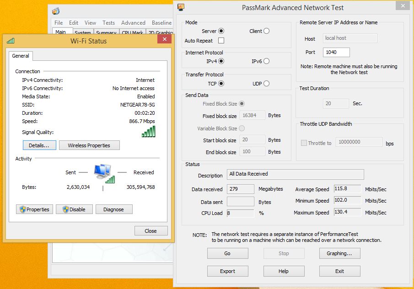The height and width of the screenshot is (289, 414).
Task: Click the Speed value 866.7 Mbps
Action: pyautogui.click(x=142, y=121)
